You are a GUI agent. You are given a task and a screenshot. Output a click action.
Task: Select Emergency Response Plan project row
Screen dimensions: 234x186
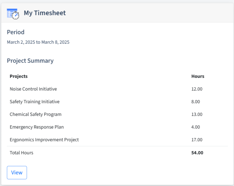[117, 127]
